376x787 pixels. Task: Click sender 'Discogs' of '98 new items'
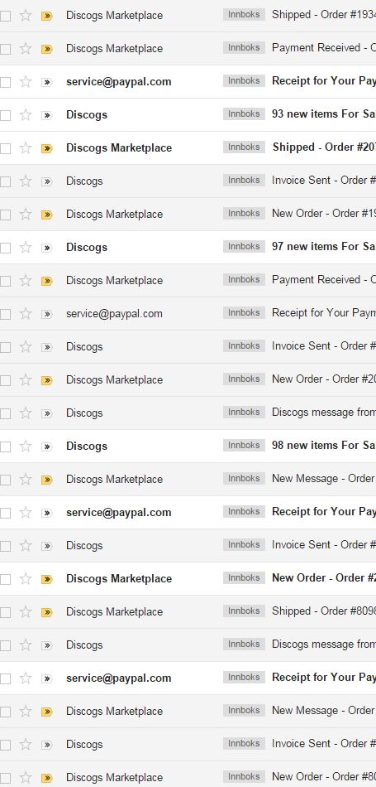point(87,447)
